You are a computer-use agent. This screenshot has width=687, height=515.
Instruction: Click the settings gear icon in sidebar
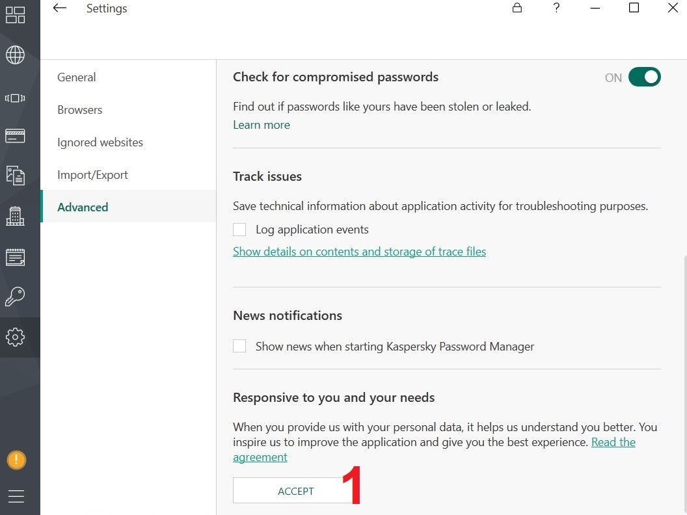click(x=16, y=337)
